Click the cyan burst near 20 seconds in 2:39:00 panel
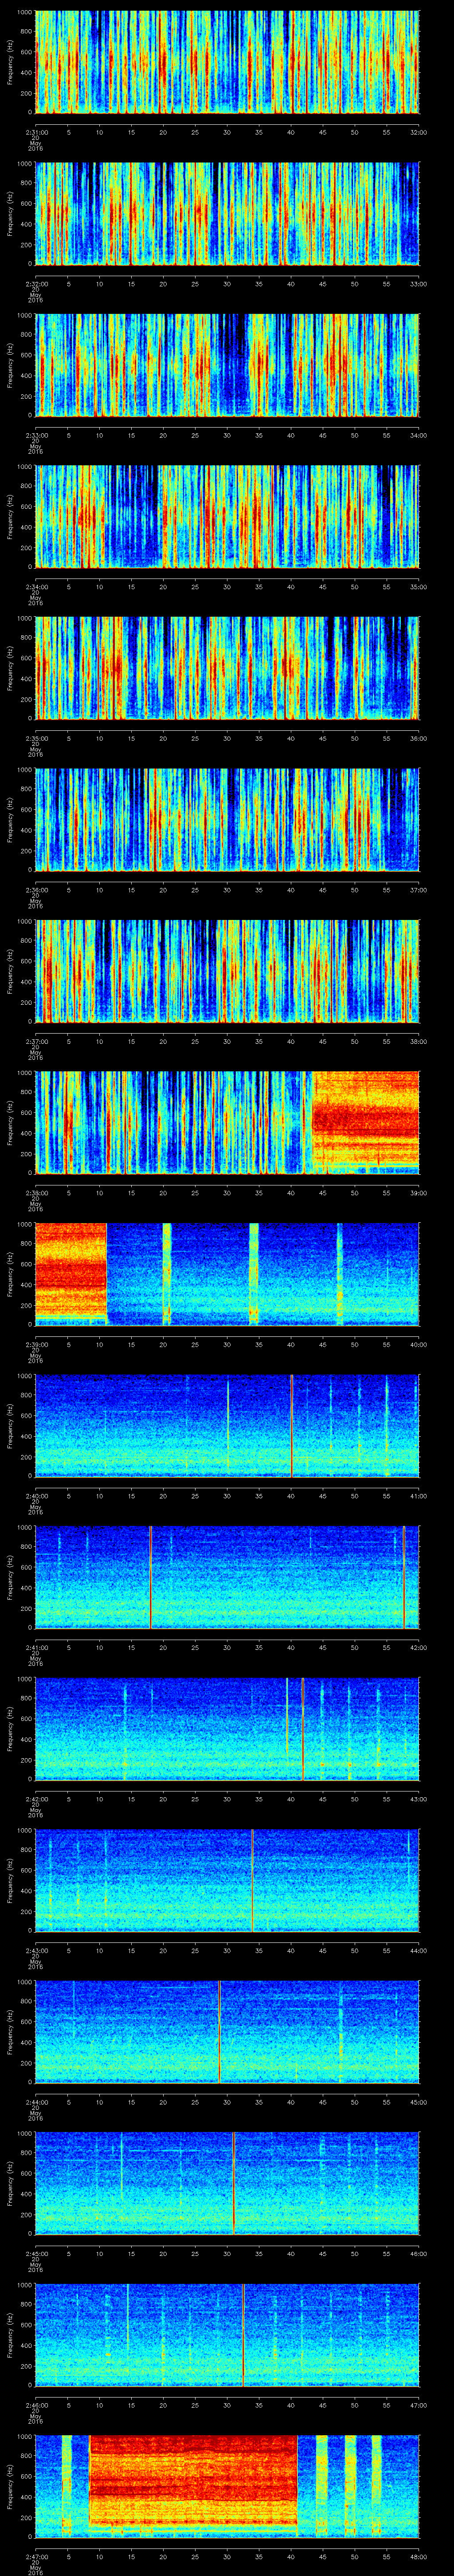The height and width of the screenshot is (2576, 454). click(x=167, y=1273)
